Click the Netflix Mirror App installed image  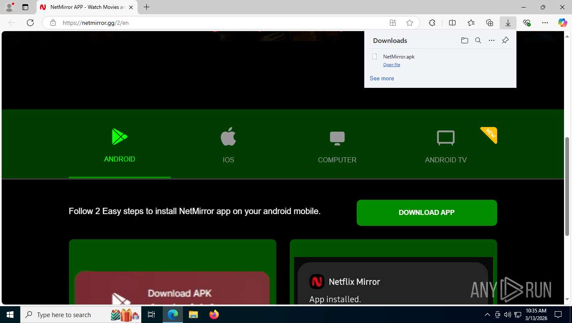coord(393,281)
